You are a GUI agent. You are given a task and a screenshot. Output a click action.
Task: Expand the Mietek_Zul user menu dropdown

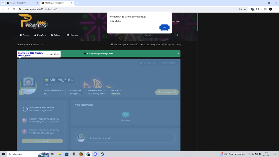point(176,21)
